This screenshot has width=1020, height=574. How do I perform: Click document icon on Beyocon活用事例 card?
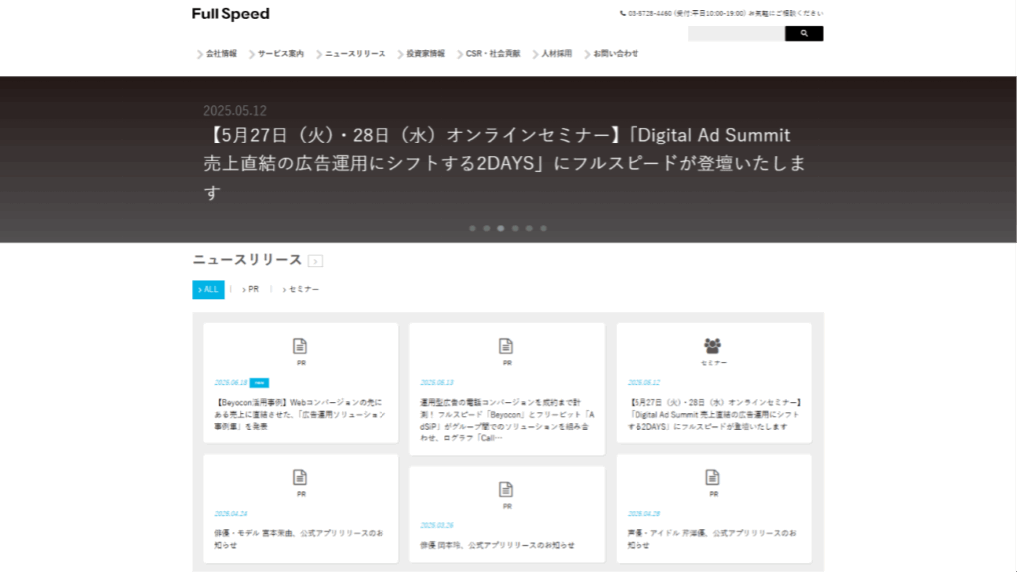(299, 346)
